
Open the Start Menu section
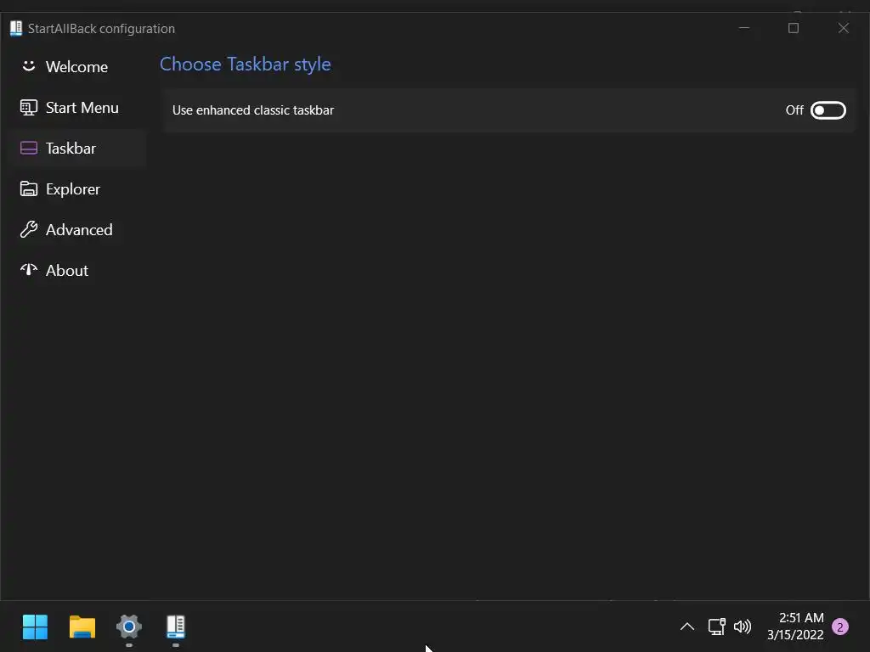click(77, 108)
